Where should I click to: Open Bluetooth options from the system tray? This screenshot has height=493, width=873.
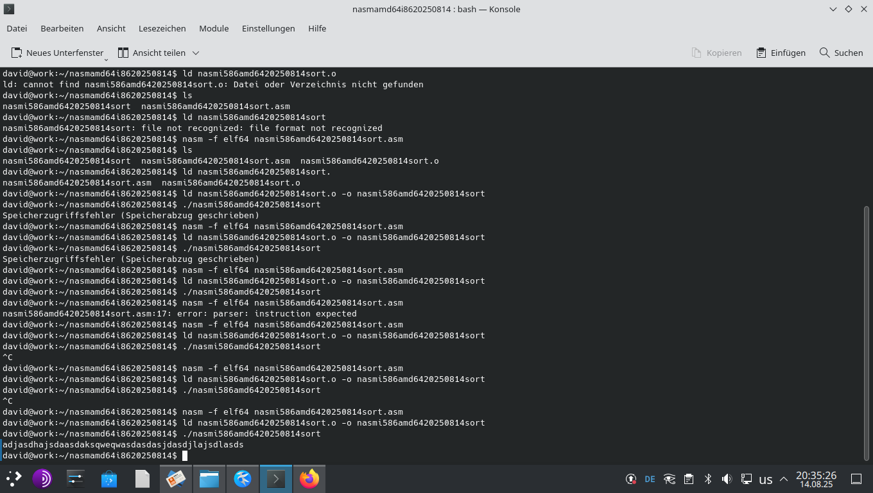click(707, 479)
